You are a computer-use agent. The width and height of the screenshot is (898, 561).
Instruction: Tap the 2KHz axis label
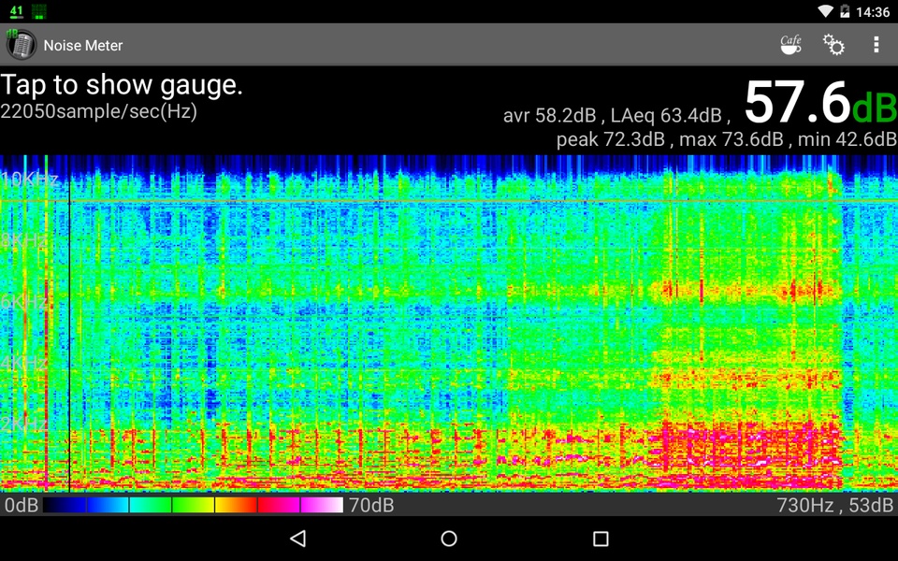point(23,424)
